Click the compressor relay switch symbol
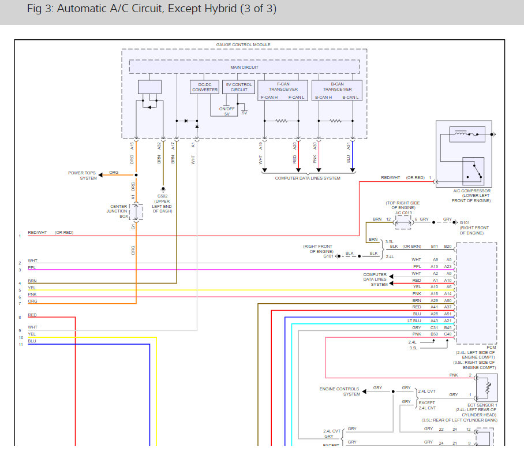Viewport: 524px width, 466px height. (x=474, y=171)
